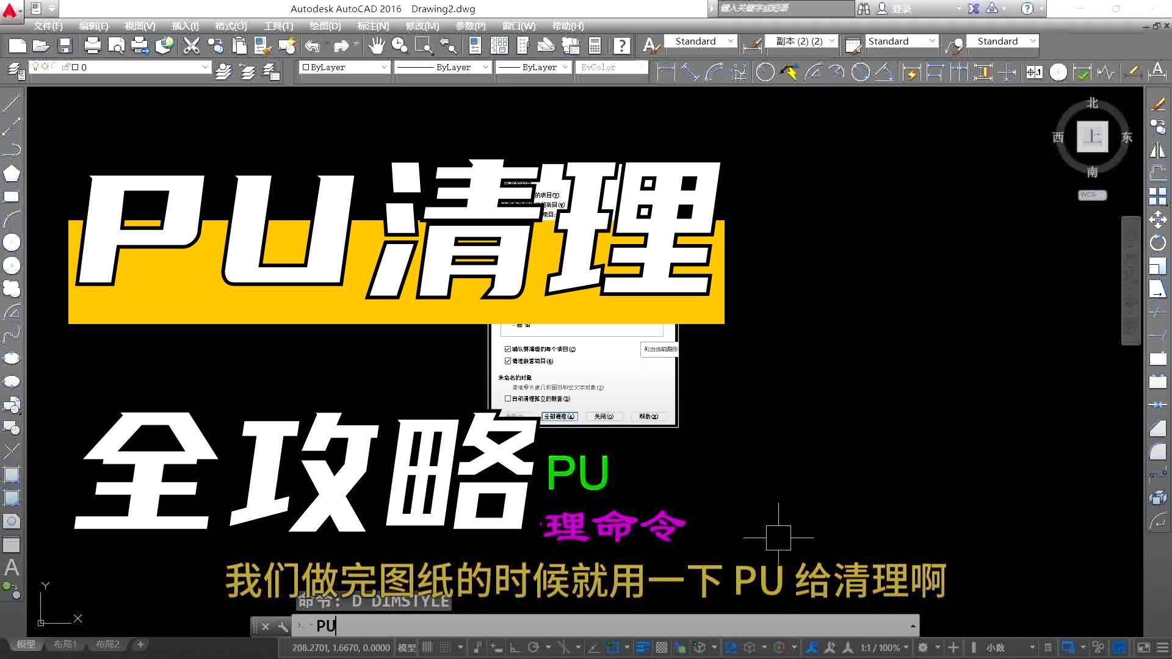Select the Line tool in the draw toolbar
This screenshot has height=659, width=1172.
[12, 103]
